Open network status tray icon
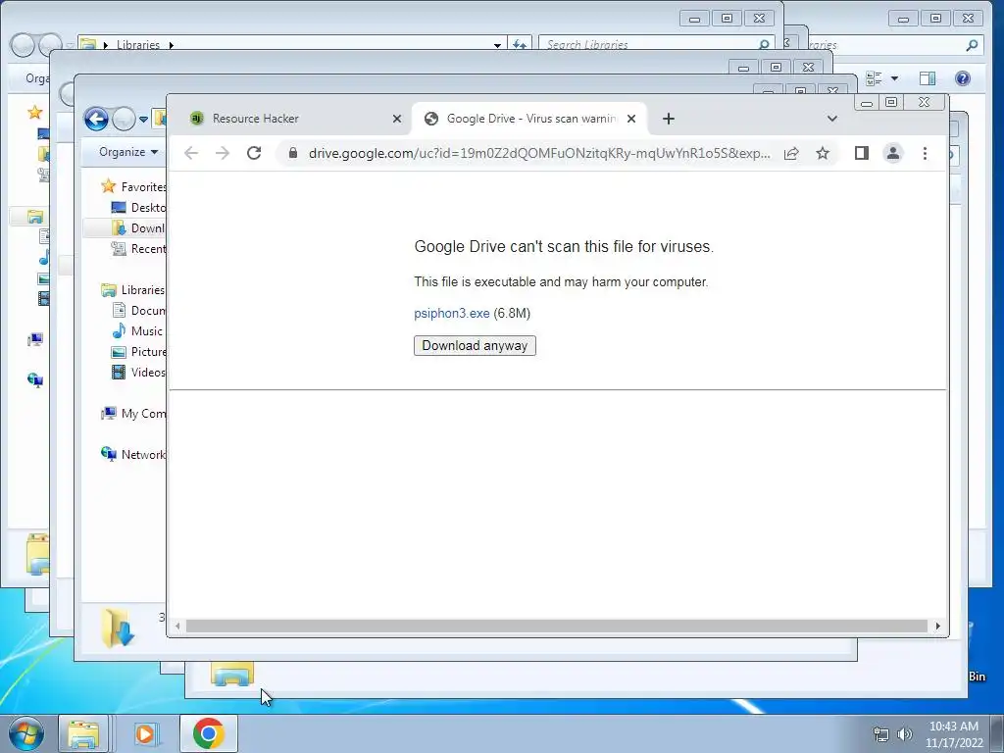 (881, 734)
